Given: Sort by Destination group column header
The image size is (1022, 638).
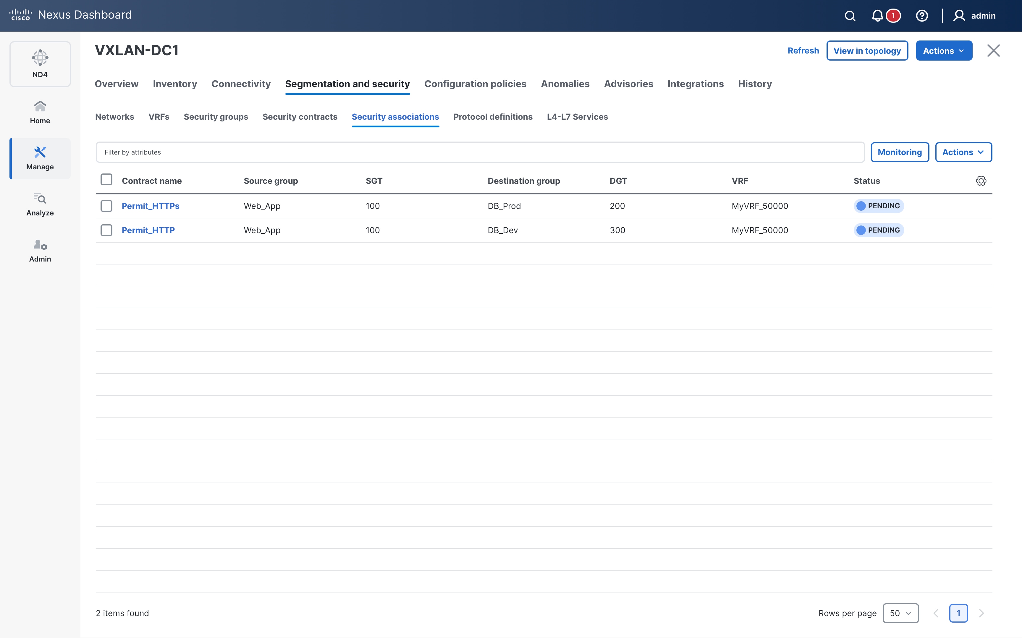Looking at the screenshot, I should 523,181.
